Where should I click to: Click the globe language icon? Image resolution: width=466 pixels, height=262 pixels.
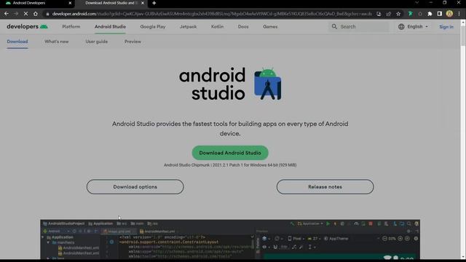pyautogui.click(x=401, y=26)
